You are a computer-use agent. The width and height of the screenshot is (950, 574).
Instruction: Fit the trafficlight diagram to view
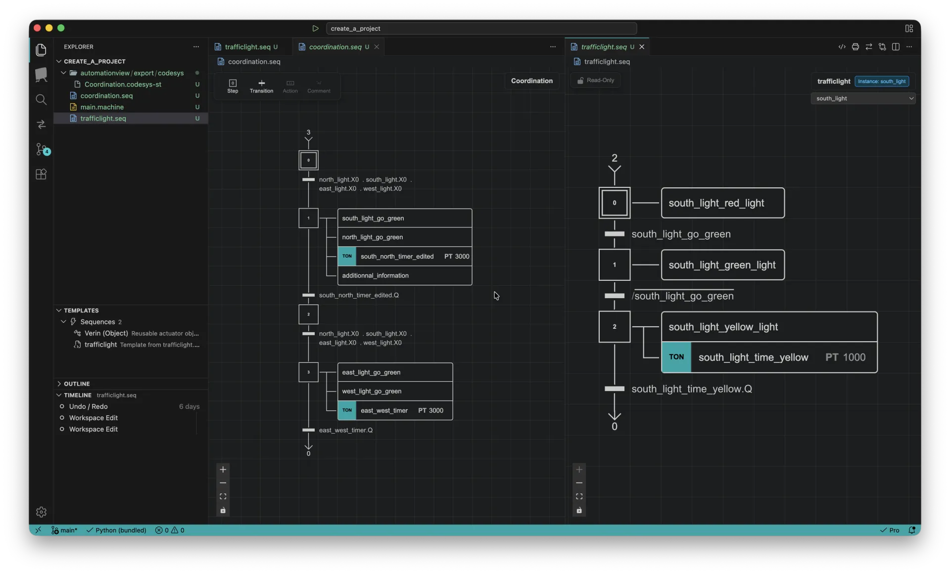(x=579, y=496)
